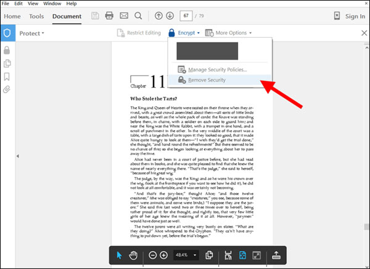Click the email envelope icon
This screenshot has height=269, width=370.
point(124,15)
